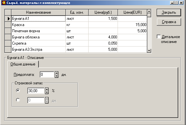The width and height of the screenshot is (186, 125).
Task: Select the Бумага А3 Экстра row name
Action: 38,49
